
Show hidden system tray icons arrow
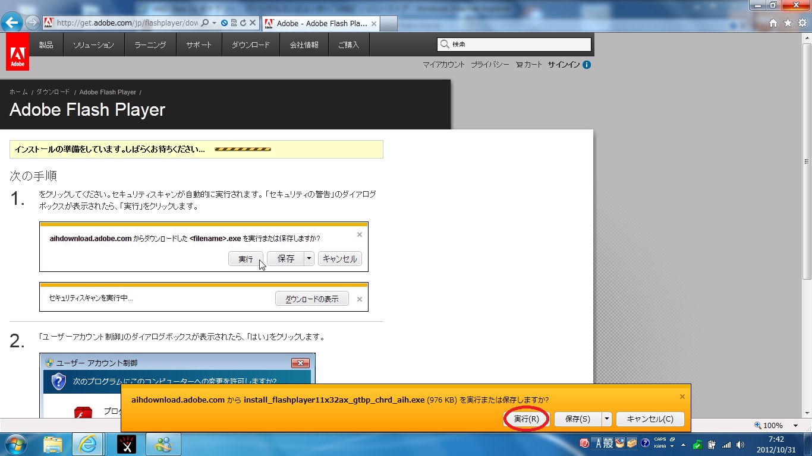pyautogui.click(x=684, y=444)
